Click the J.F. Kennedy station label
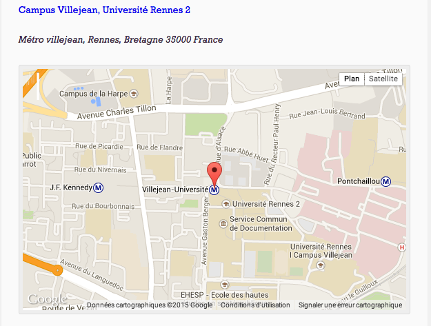 pyautogui.click(x=71, y=188)
